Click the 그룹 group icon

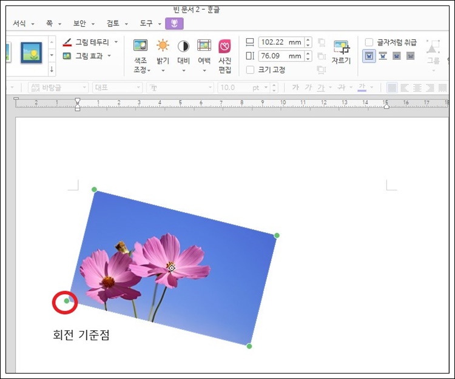(433, 52)
